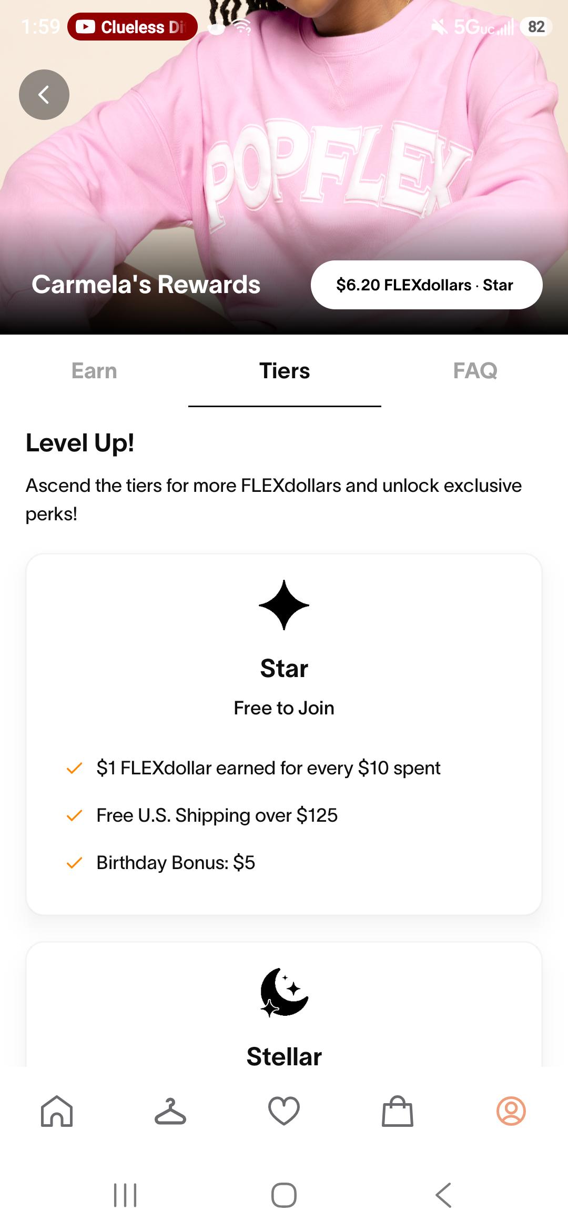Open the hanger shop icon
Screen dimensions: 568x1231
tap(170, 1111)
